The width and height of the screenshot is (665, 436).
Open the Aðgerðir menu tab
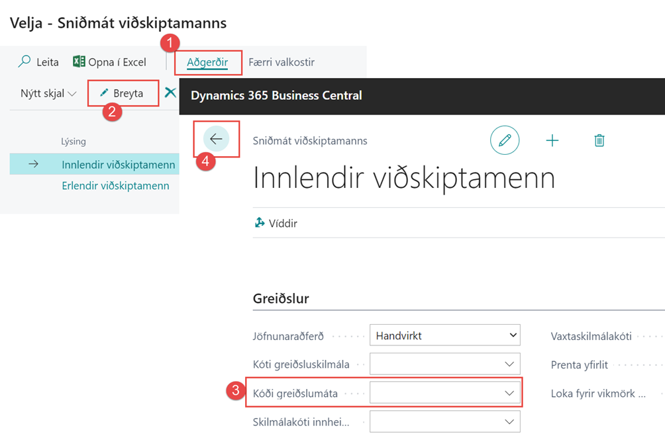click(207, 62)
